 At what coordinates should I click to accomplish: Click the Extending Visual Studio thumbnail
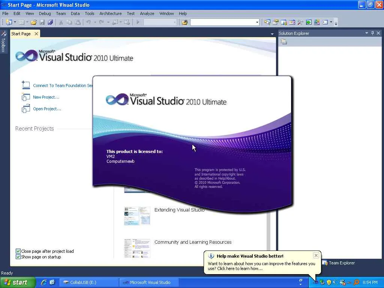coord(137,216)
